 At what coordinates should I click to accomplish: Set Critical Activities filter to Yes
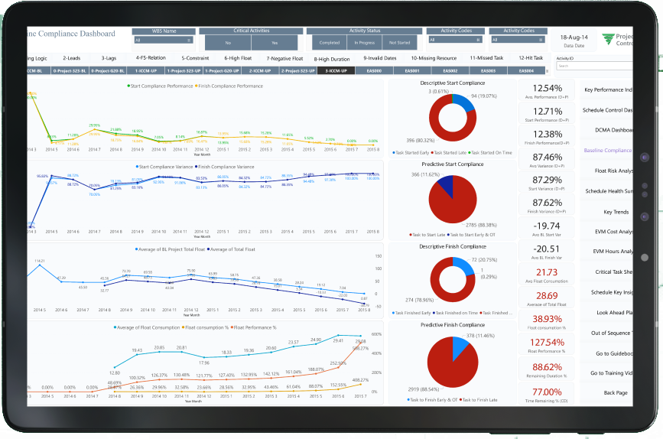coord(275,43)
